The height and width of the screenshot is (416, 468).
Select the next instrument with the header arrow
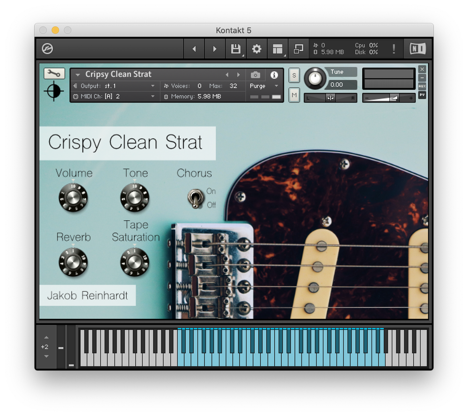(x=238, y=74)
